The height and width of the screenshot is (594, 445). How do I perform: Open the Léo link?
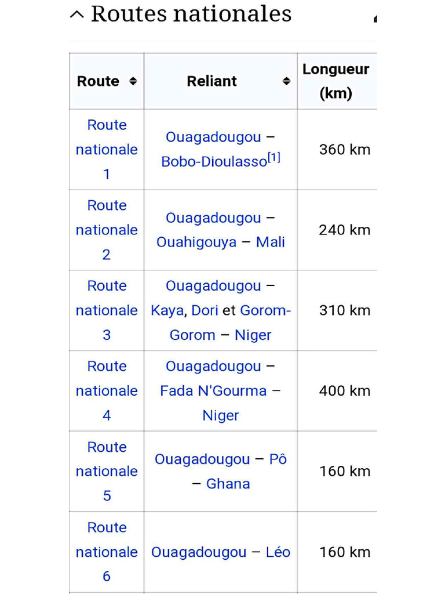278,552
